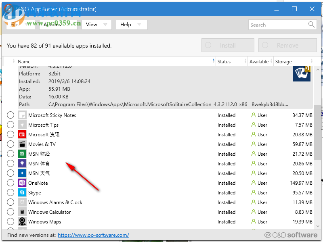This screenshot has height=242, width=323.
Task: Select the MSN 天气 radio button
Action: pyautogui.click(x=10, y=173)
